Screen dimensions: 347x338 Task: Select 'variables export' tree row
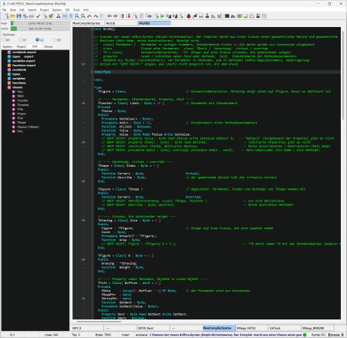pyautogui.click(x=24, y=61)
